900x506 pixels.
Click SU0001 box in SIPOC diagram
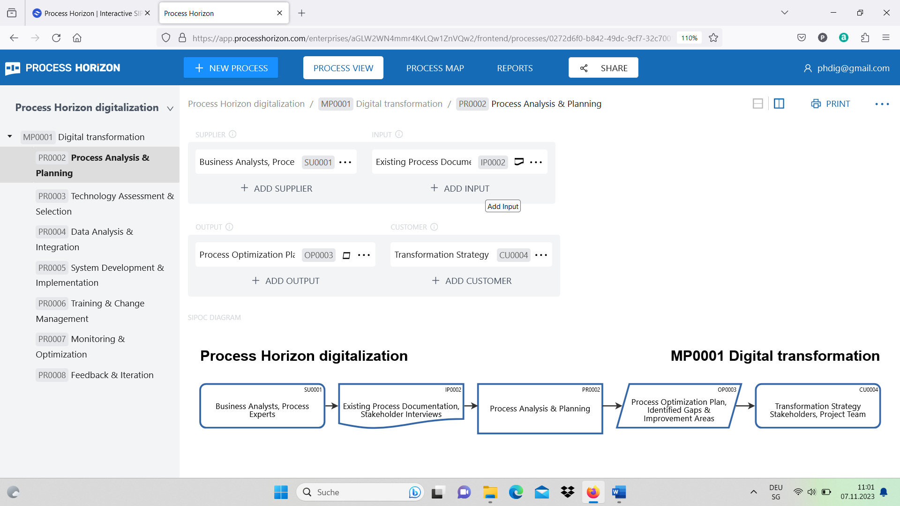pos(262,406)
